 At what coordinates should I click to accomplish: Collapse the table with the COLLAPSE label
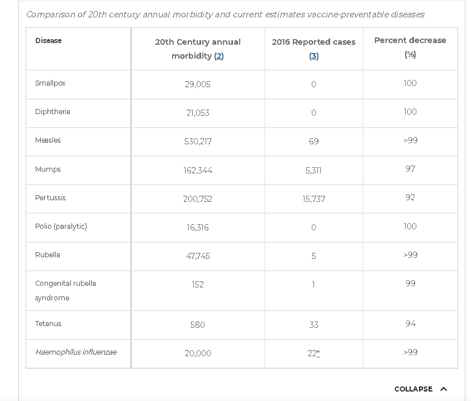click(x=413, y=389)
